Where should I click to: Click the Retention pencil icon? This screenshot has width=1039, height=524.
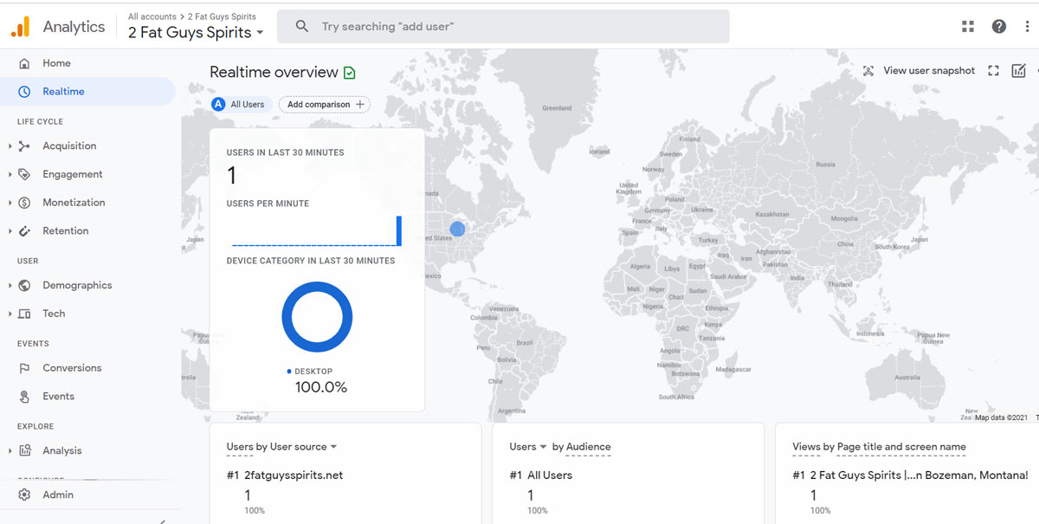click(x=24, y=231)
